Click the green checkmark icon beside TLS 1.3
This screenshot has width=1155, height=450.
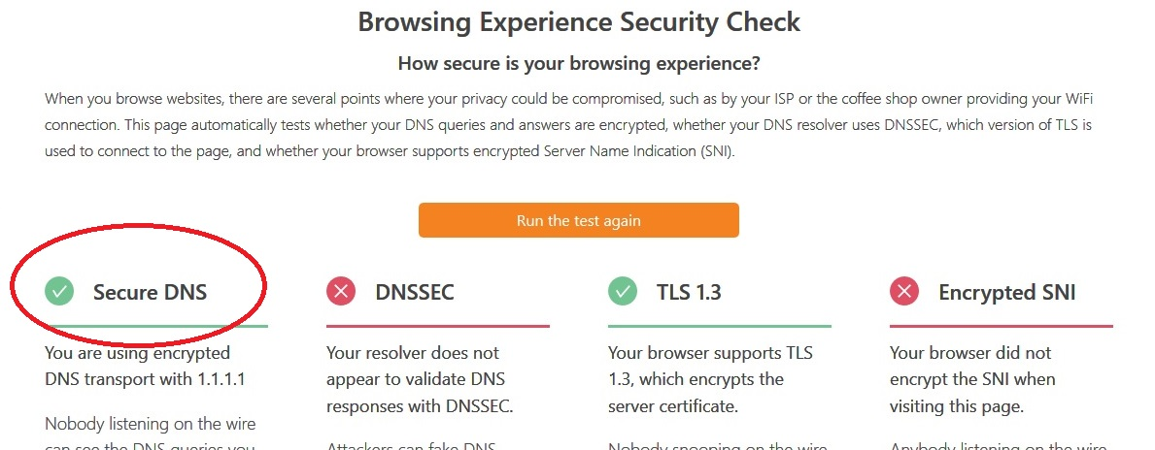pos(623,292)
